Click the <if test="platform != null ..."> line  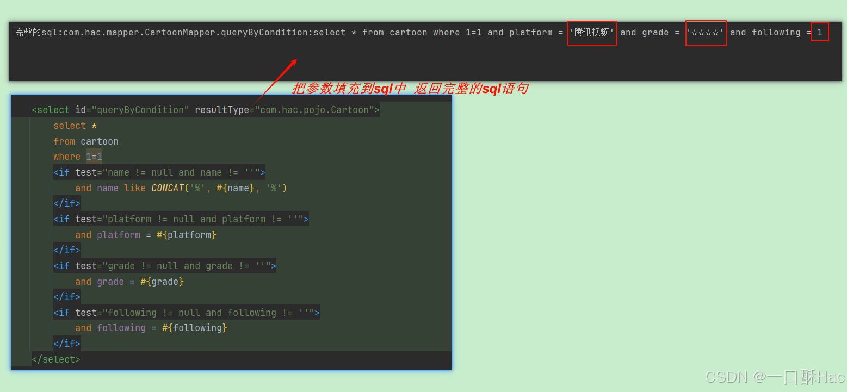pos(181,219)
